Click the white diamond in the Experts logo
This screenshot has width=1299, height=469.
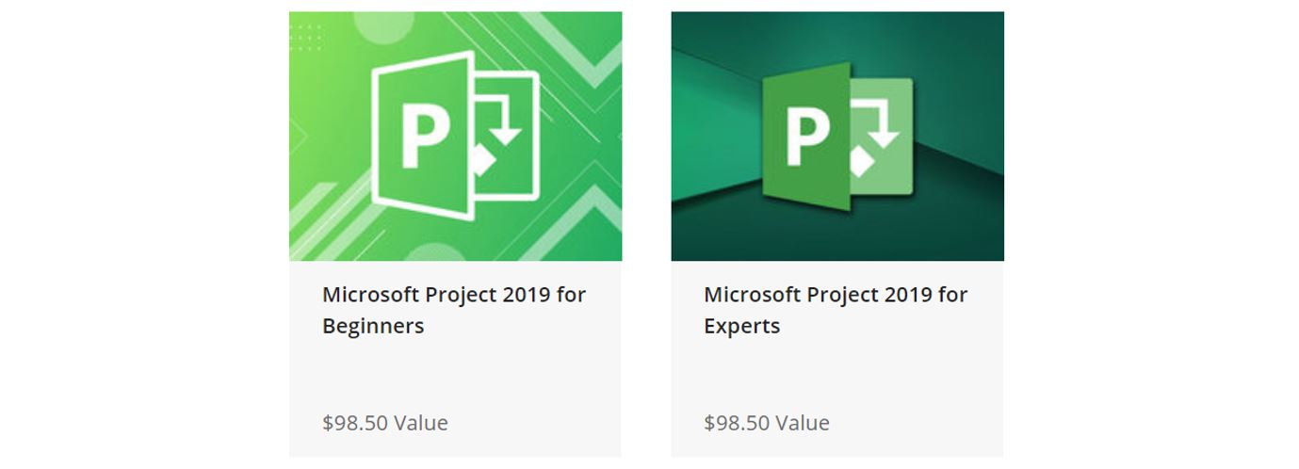(860, 161)
